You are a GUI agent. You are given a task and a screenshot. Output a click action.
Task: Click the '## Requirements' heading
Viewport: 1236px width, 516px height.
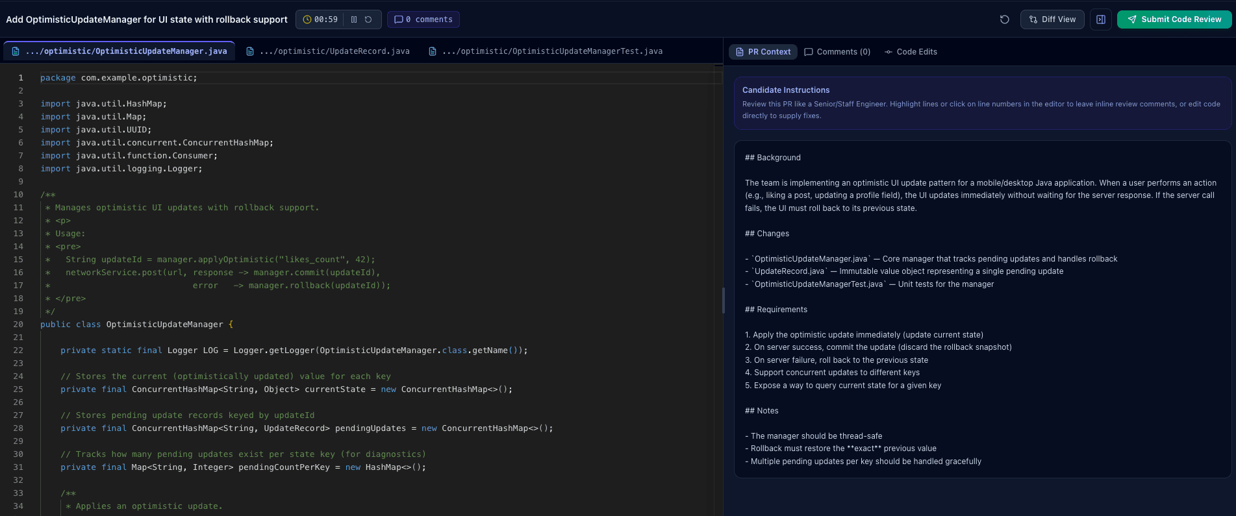point(777,310)
